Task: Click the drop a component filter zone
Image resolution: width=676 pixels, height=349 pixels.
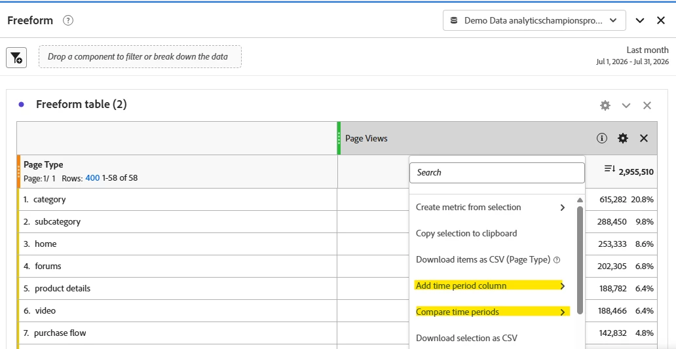Action: point(140,56)
